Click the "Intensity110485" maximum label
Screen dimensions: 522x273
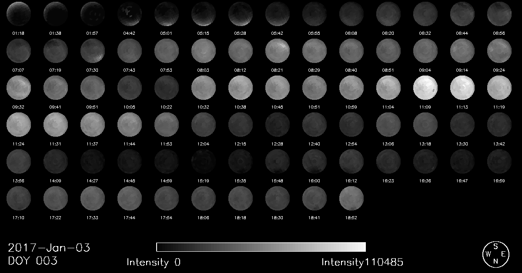coord(362,262)
